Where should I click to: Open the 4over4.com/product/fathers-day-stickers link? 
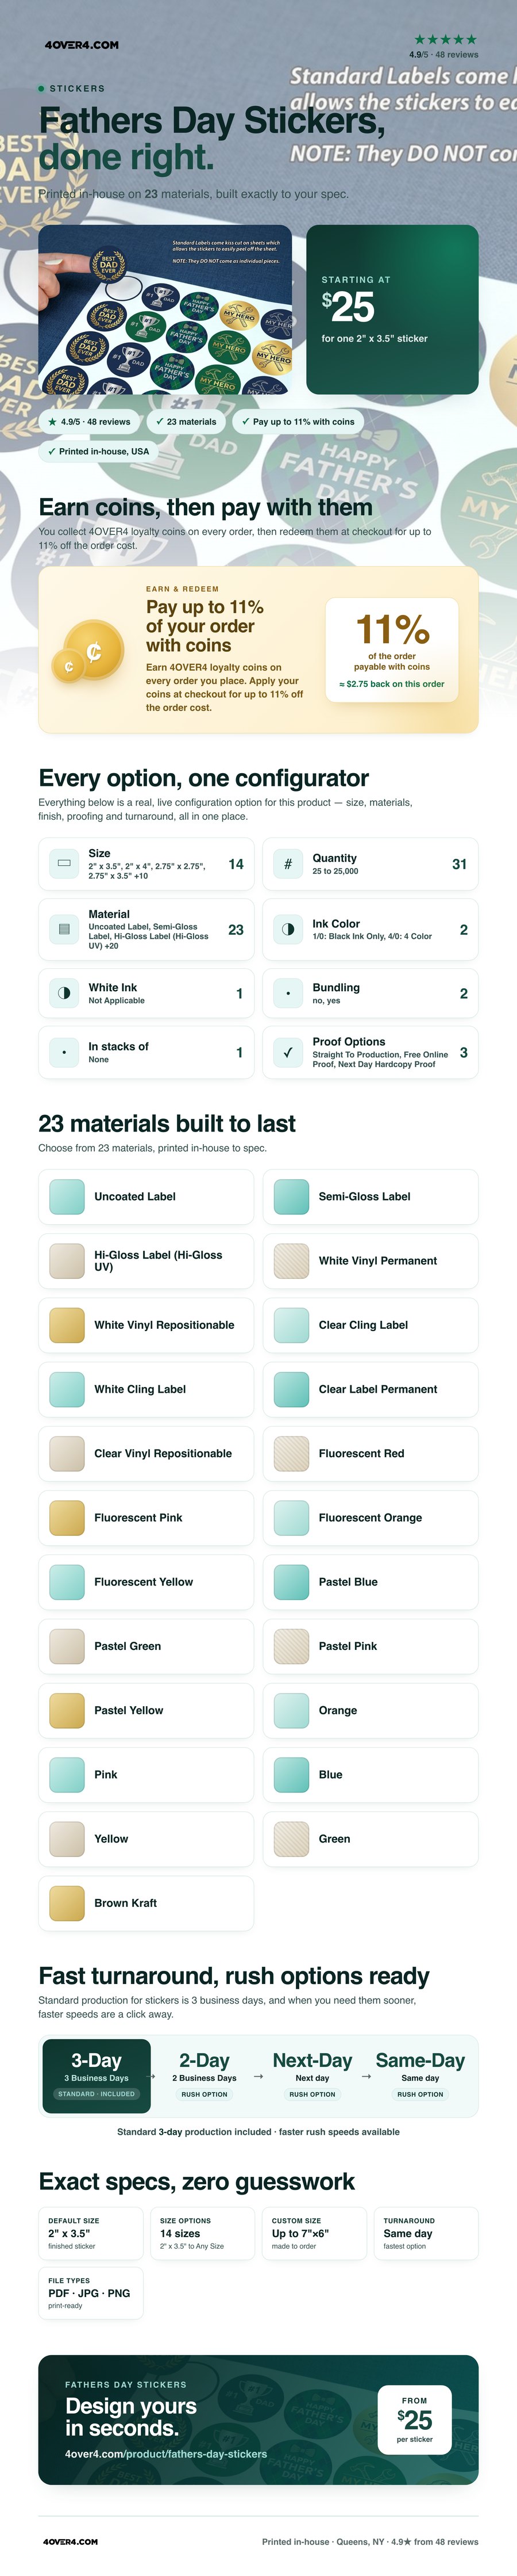(x=165, y=2453)
